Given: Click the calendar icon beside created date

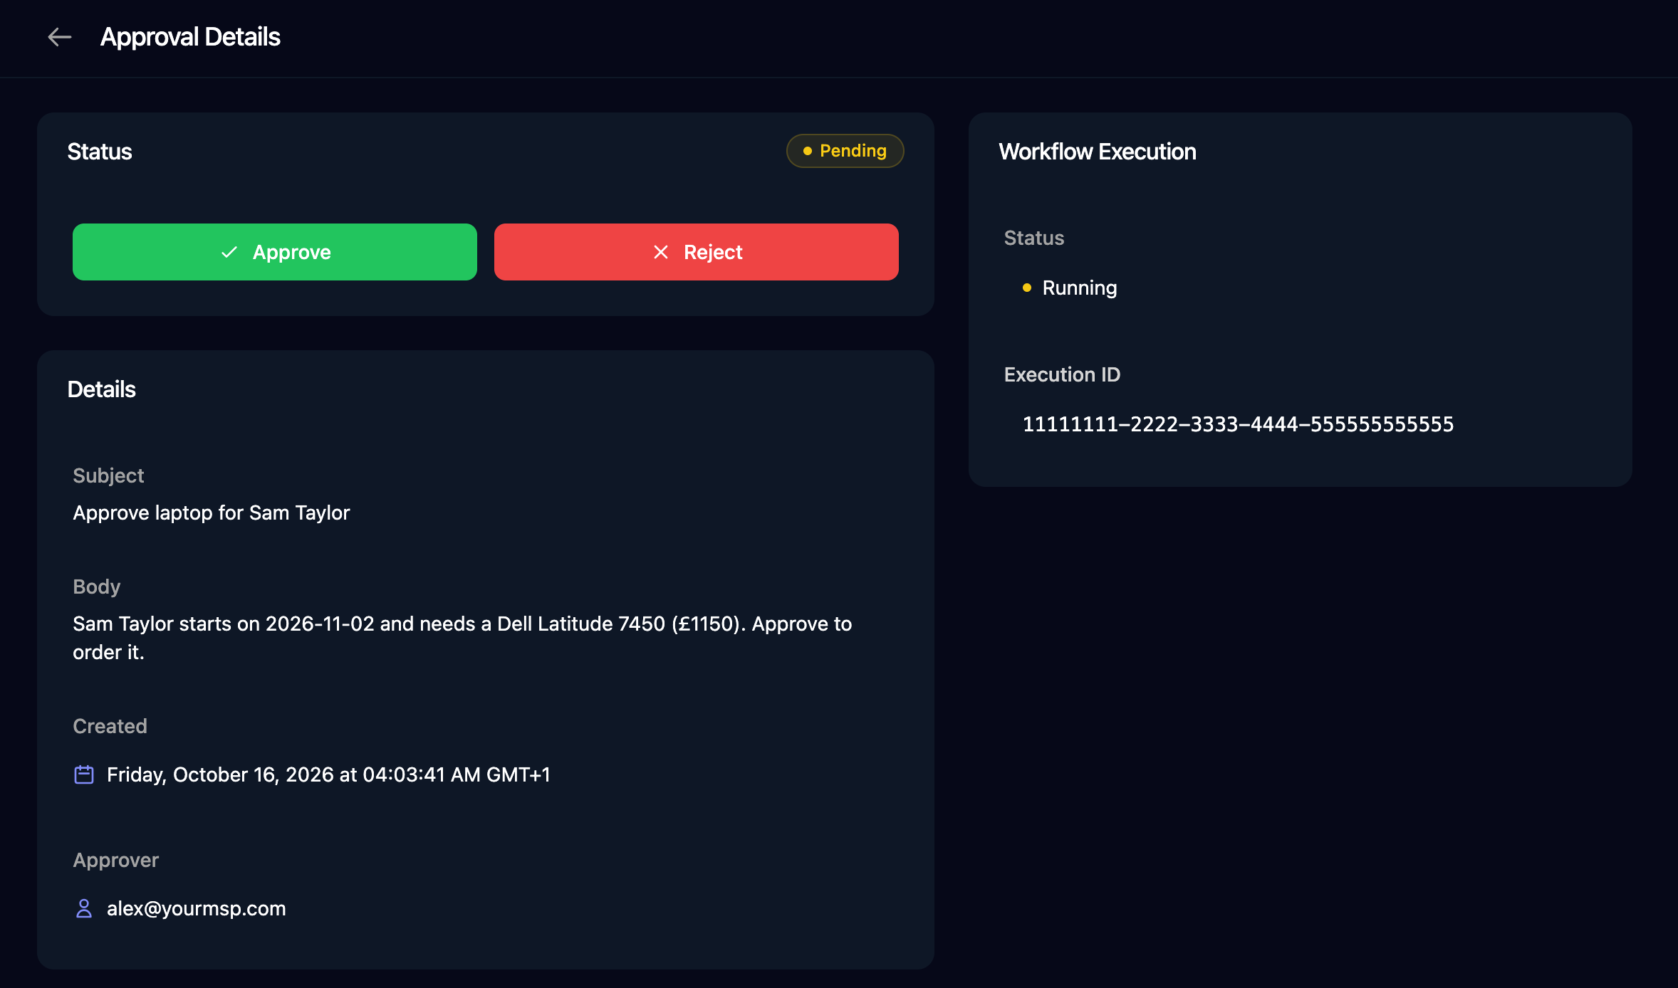Looking at the screenshot, I should [x=84, y=774].
